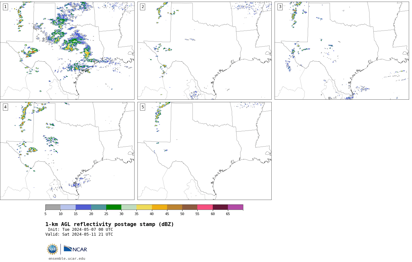Click the brown 50-55 dBZ swatch

[x=190, y=207]
